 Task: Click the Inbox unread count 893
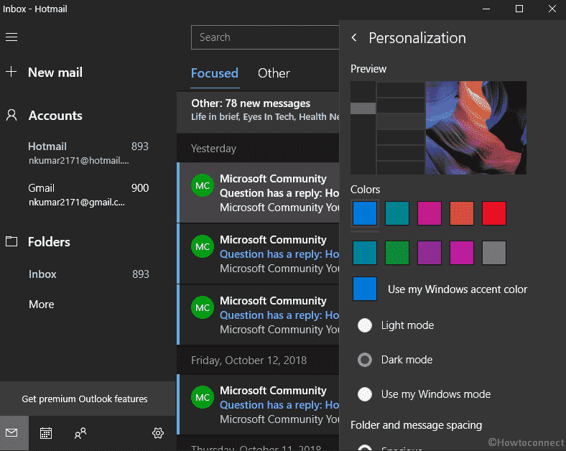click(x=140, y=274)
